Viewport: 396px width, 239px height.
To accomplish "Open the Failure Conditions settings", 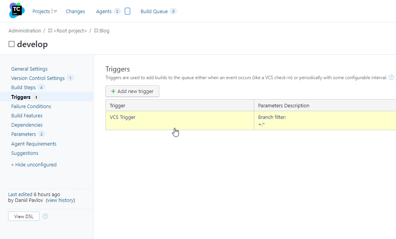I will pyautogui.click(x=31, y=106).
